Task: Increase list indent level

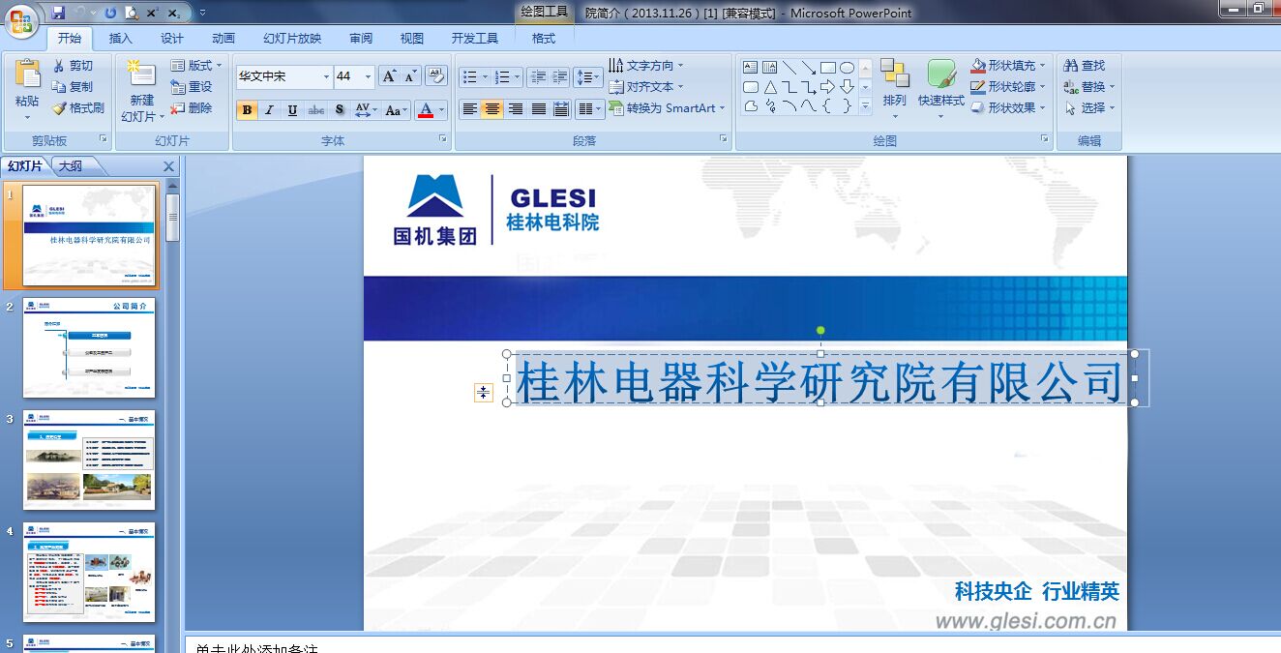Action: tap(560, 77)
